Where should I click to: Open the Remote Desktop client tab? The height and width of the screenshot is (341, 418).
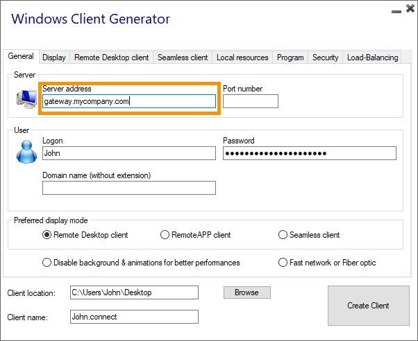pos(111,58)
